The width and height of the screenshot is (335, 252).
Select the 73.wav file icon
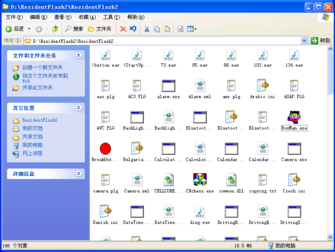tap(169, 55)
